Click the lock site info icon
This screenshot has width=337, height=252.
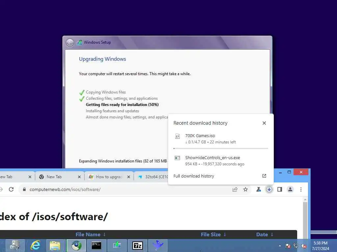(x=24, y=189)
